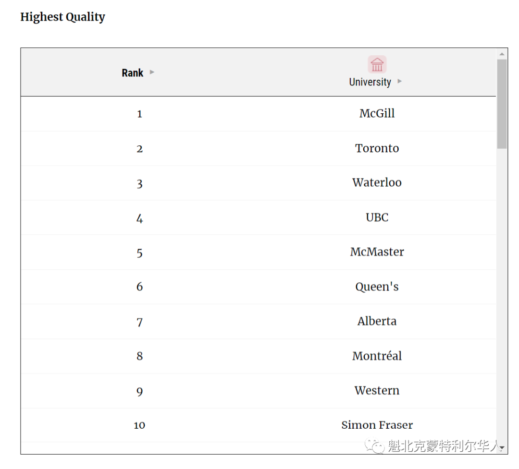Viewport: 519px width, 469px height.
Task: Sort table by Rank arrow
Action: tap(152, 72)
